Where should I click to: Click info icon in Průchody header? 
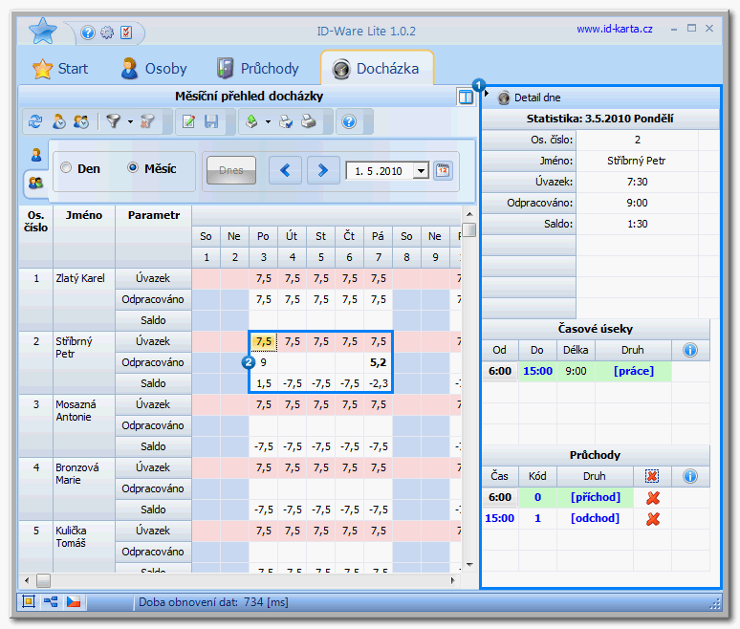point(690,477)
